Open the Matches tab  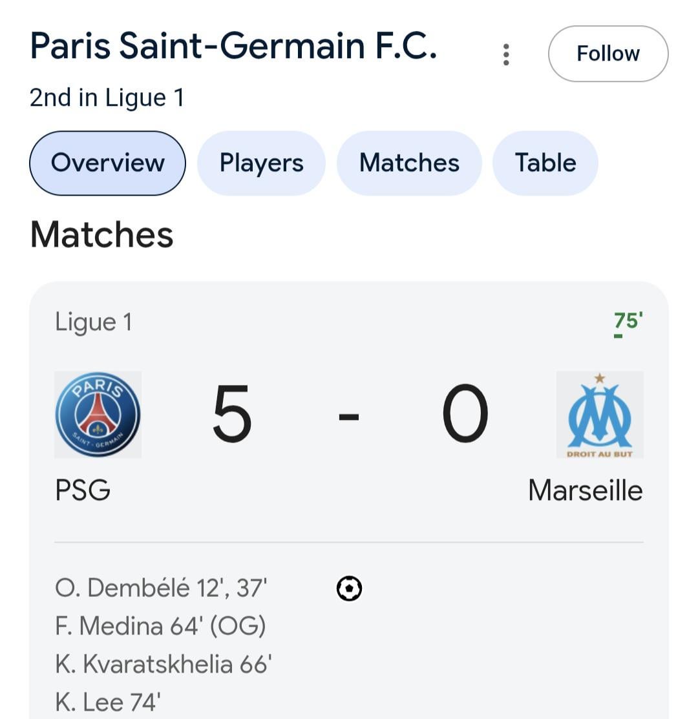coord(409,163)
